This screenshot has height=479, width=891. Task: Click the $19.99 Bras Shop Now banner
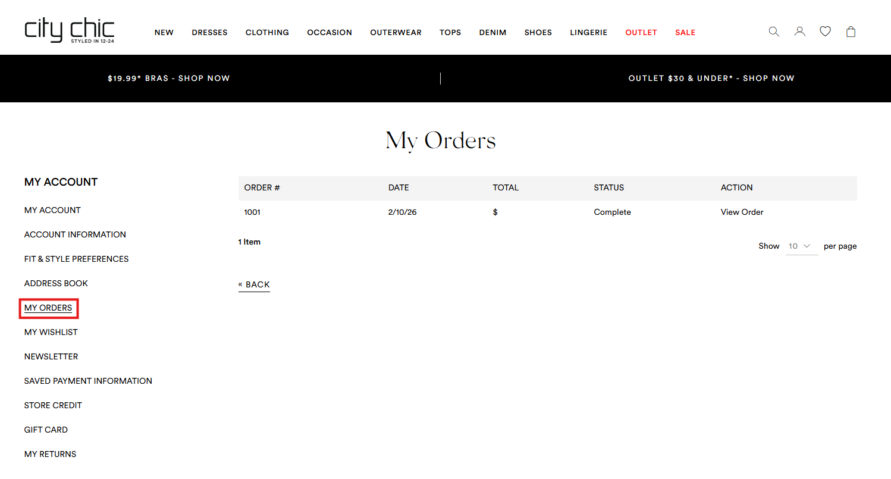point(169,79)
